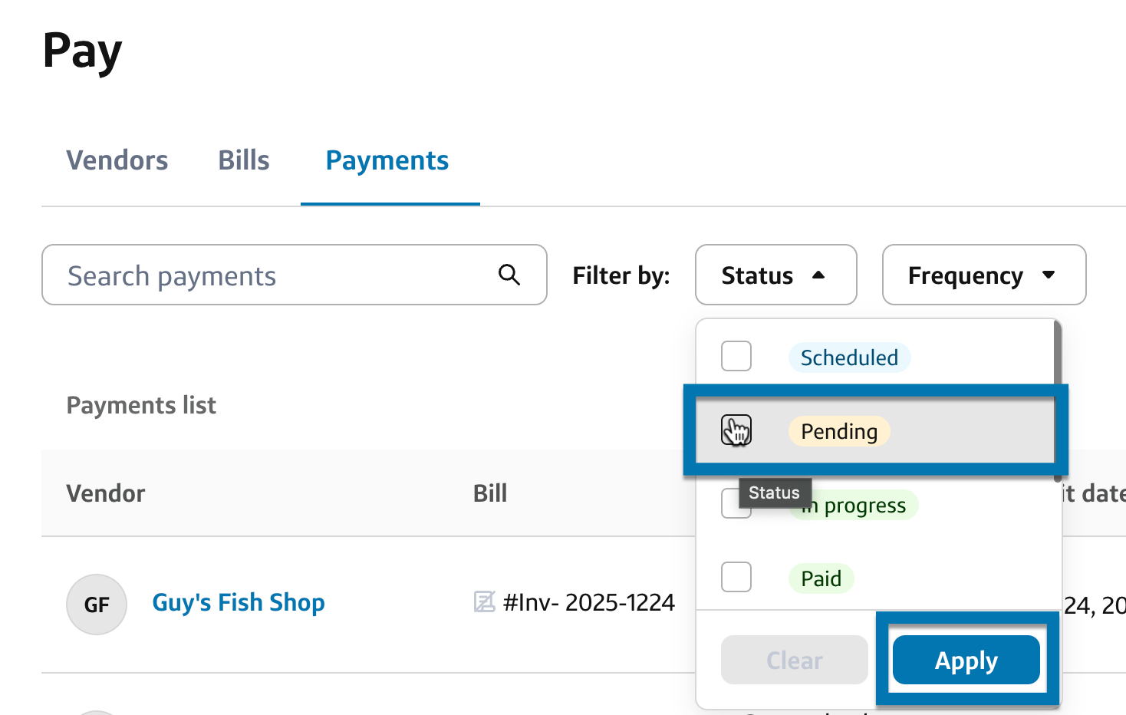
Task: Click the GF vendor avatar
Action: (97, 605)
